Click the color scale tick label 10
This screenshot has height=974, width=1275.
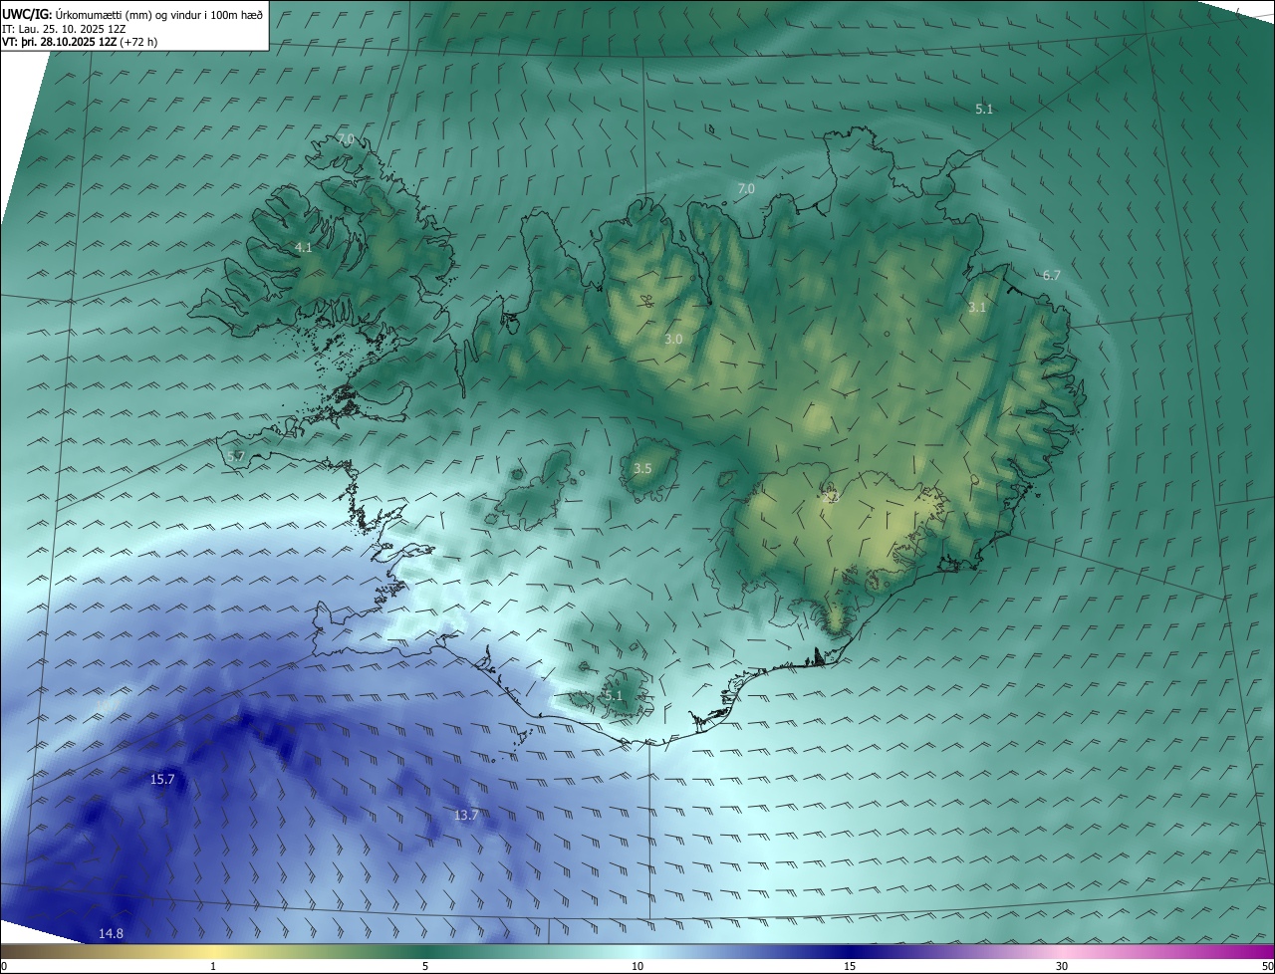(x=637, y=967)
